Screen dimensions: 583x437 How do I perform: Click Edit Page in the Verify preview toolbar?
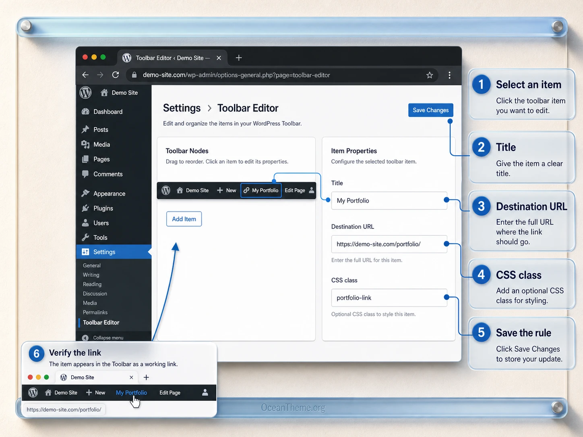click(x=170, y=393)
